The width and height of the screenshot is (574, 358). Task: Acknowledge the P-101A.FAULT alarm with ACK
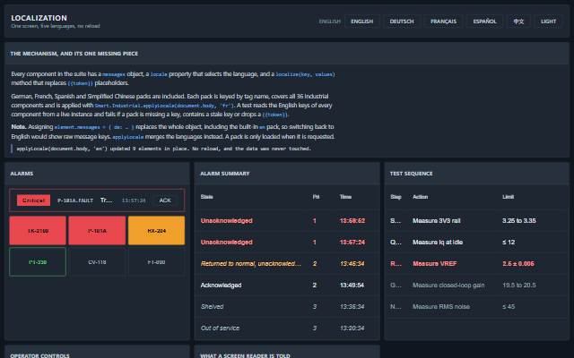(x=165, y=200)
